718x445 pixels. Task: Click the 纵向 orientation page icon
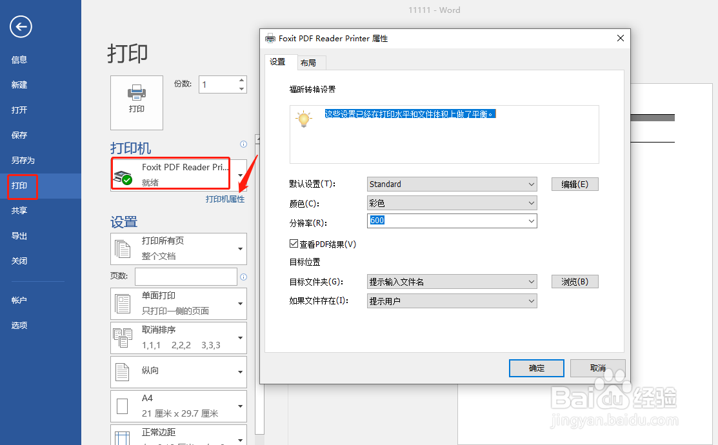click(x=123, y=371)
